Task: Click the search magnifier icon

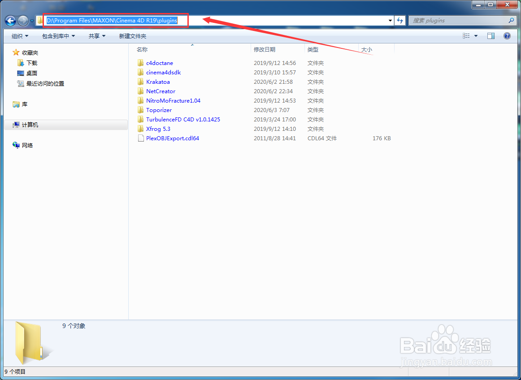Action: [512, 21]
